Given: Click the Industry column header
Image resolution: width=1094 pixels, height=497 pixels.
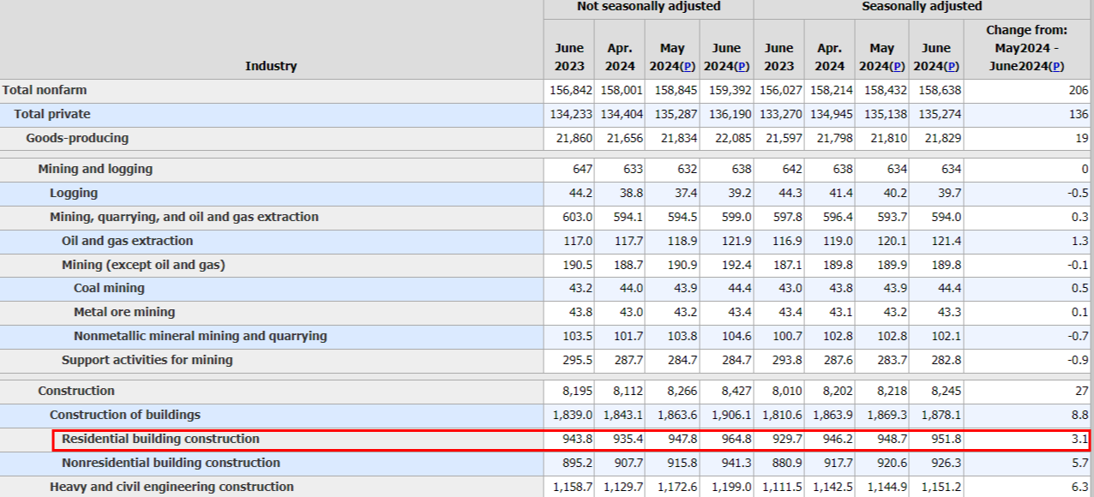Looking at the screenshot, I should tap(271, 66).
